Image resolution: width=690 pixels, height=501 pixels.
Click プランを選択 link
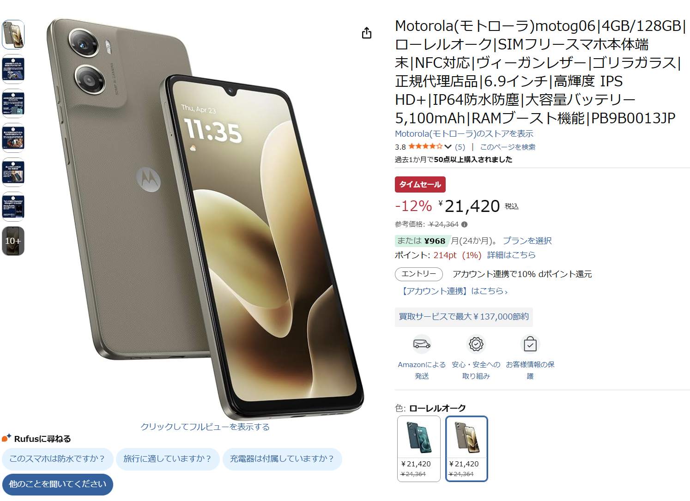pos(527,241)
